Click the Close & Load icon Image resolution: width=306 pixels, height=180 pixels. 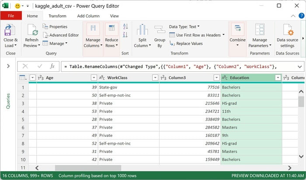click(x=10, y=30)
